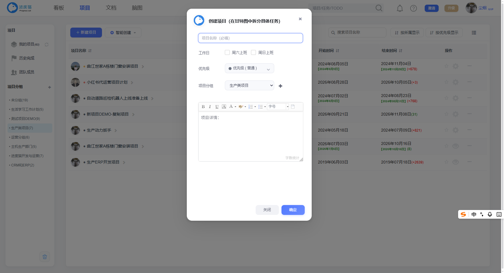Image resolution: width=504 pixels, height=273 pixels.
Task: Click the blank page template icon
Action: [x=293, y=107]
